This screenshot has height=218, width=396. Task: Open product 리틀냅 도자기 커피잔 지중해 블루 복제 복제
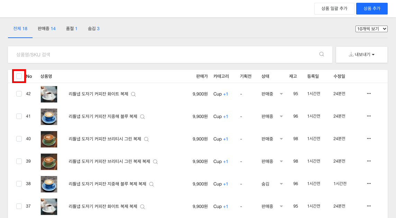point(107,184)
